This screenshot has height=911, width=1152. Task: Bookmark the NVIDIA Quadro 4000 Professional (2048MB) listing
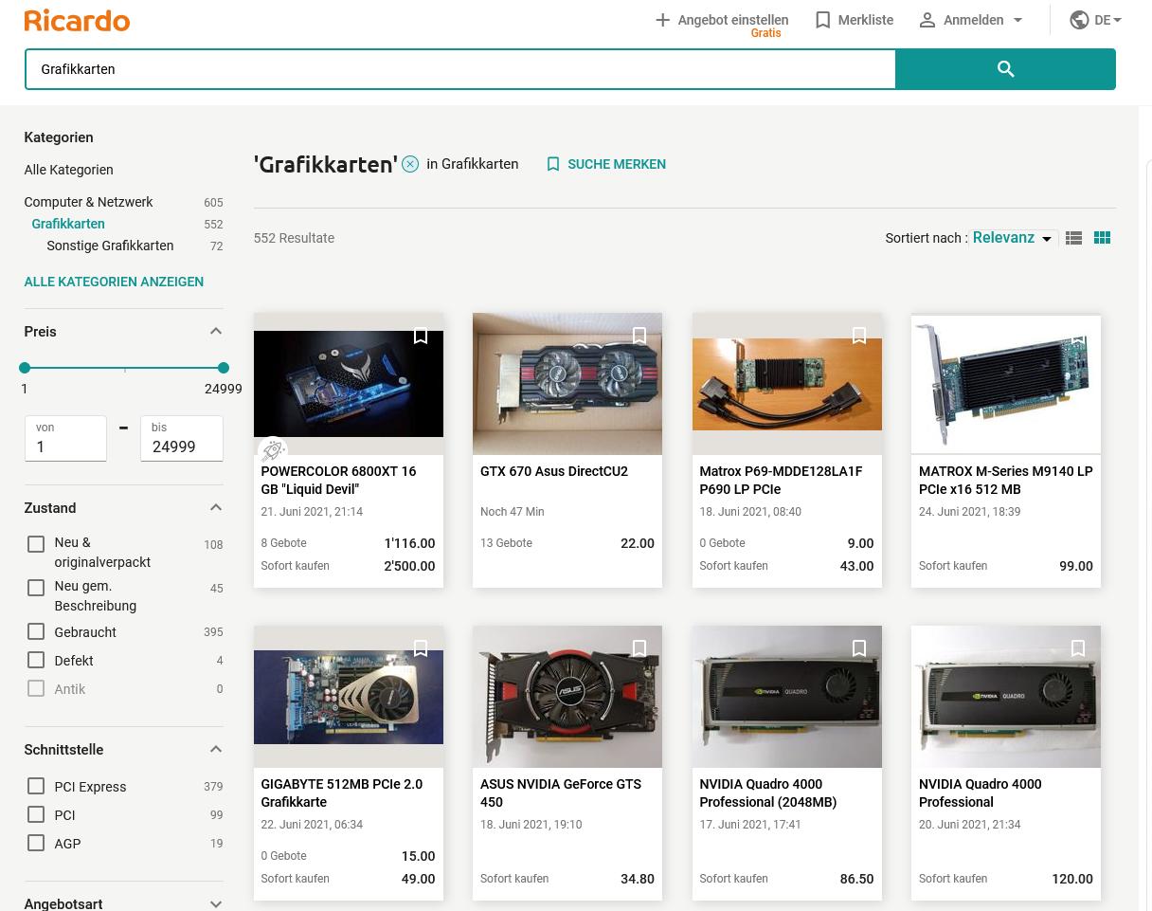pos(859,649)
